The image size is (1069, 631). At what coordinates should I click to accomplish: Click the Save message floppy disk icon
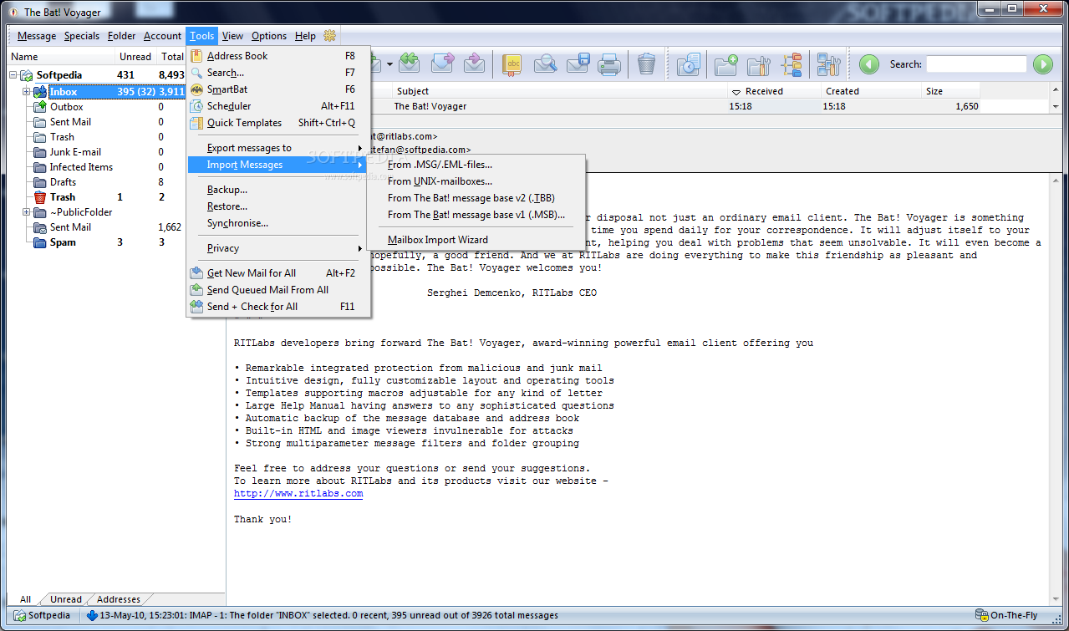578,64
